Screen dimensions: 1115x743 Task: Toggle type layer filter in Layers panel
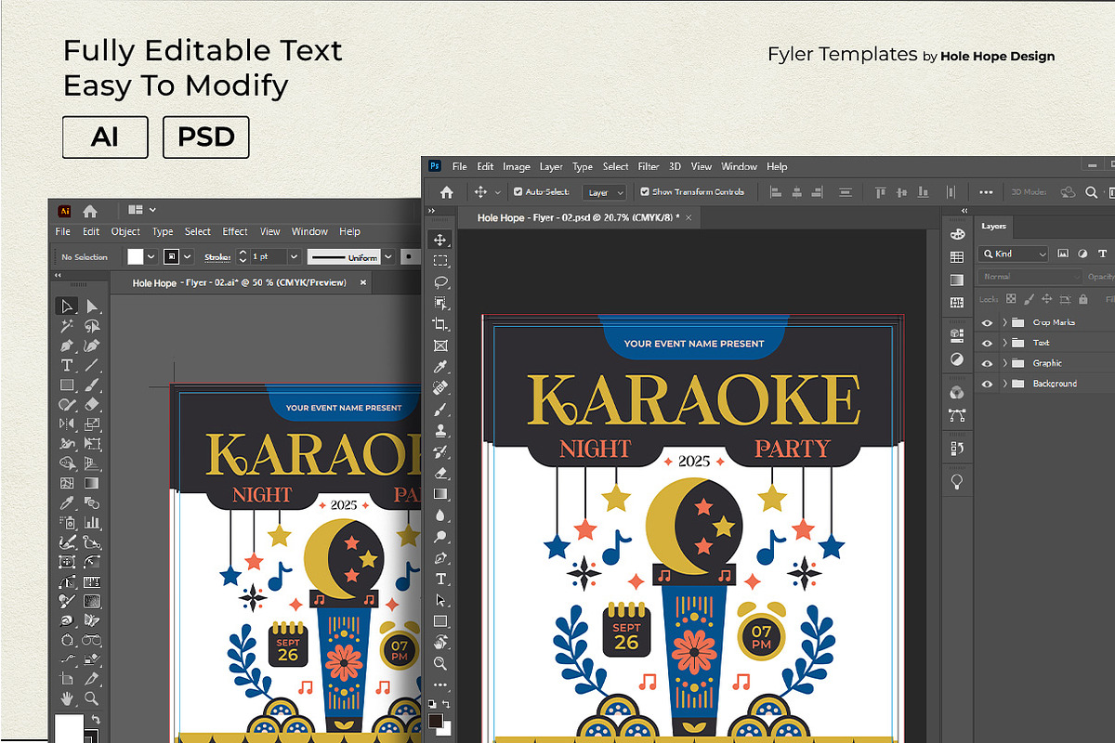1103,254
